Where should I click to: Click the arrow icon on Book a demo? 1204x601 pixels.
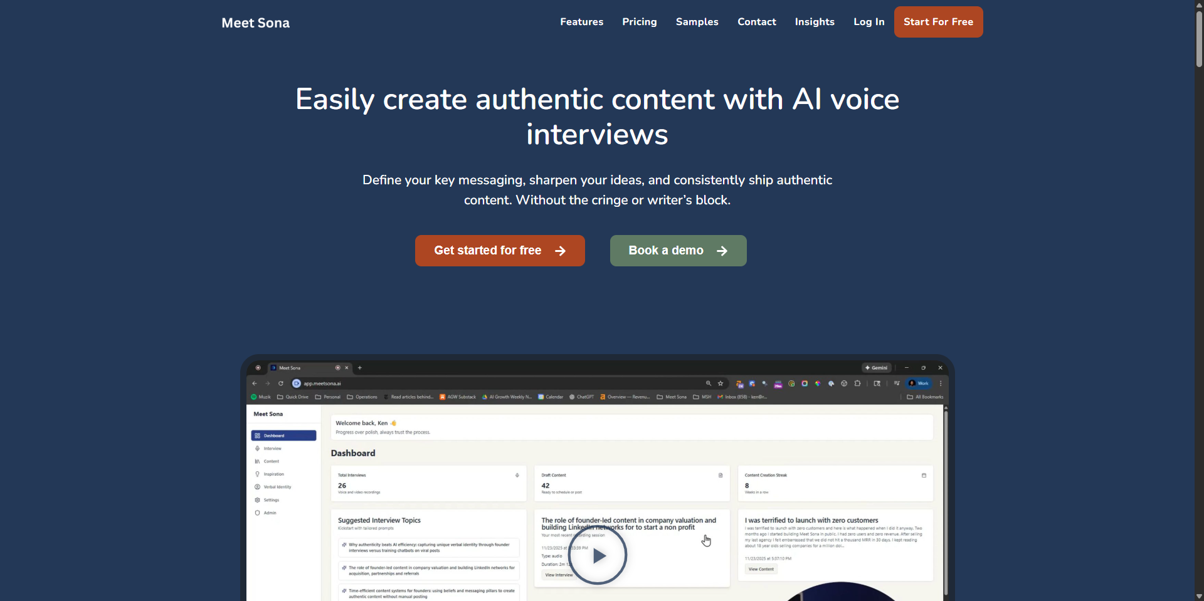722,251
